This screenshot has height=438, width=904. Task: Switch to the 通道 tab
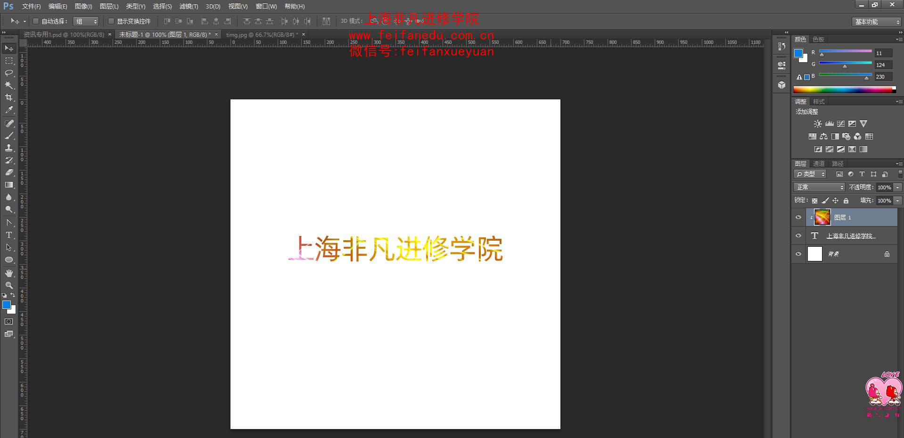[819, 164]
